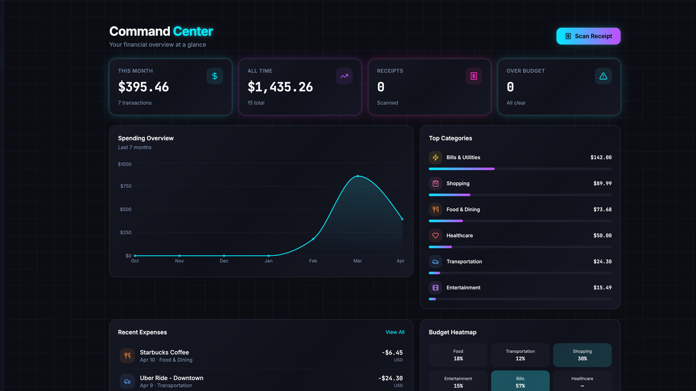Click the 'Scanned' label on Receipts card
Screen dimensions: 696x391
388,103
